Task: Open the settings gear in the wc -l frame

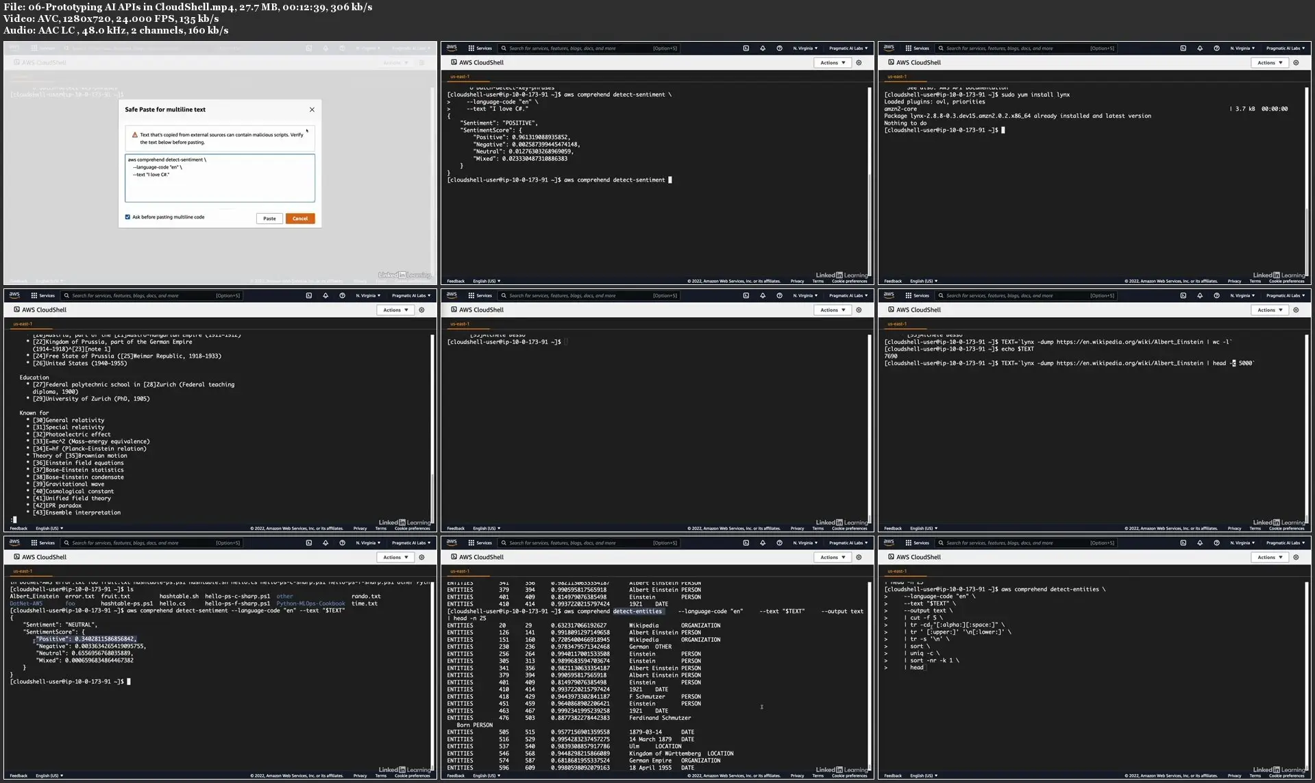Action: 1296,310
